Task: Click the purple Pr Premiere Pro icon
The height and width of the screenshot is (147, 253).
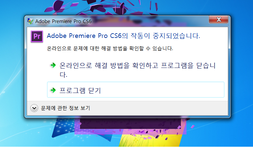Action: [37, 37]
